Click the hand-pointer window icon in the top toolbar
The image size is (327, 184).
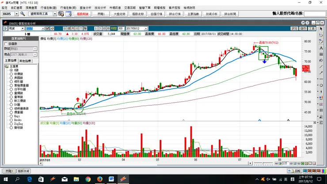61,14
